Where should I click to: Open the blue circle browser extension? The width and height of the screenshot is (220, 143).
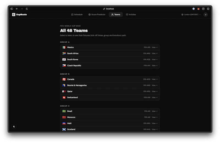coord(194,9)
